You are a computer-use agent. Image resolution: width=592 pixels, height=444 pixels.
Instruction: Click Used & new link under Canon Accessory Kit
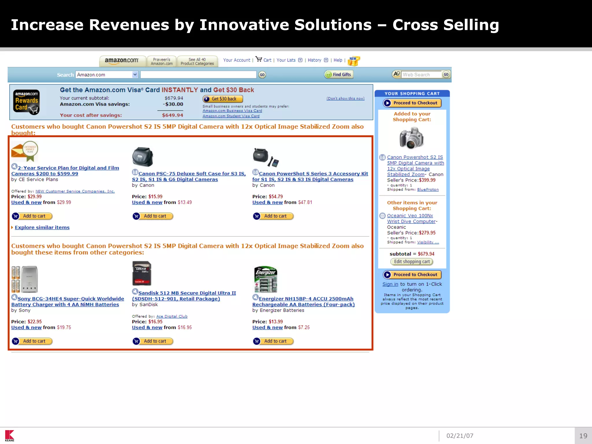pos(267,202)
